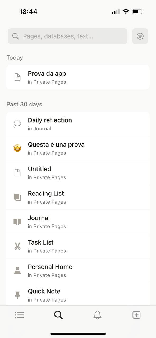This screenshot has height=338, width=156.
Task: Tap the notifications bell icon
Action: click(x=97, y=315)
